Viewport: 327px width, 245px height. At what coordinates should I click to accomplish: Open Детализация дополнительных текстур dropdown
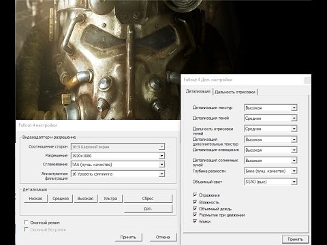point(270,140)
